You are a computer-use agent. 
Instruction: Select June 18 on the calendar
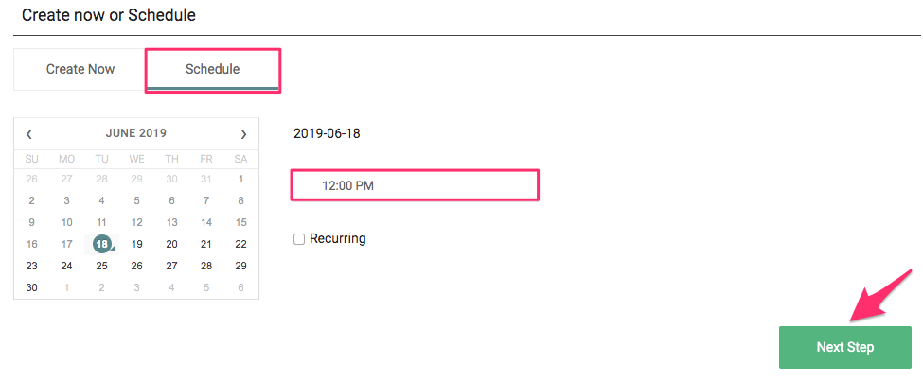point(101,244)
